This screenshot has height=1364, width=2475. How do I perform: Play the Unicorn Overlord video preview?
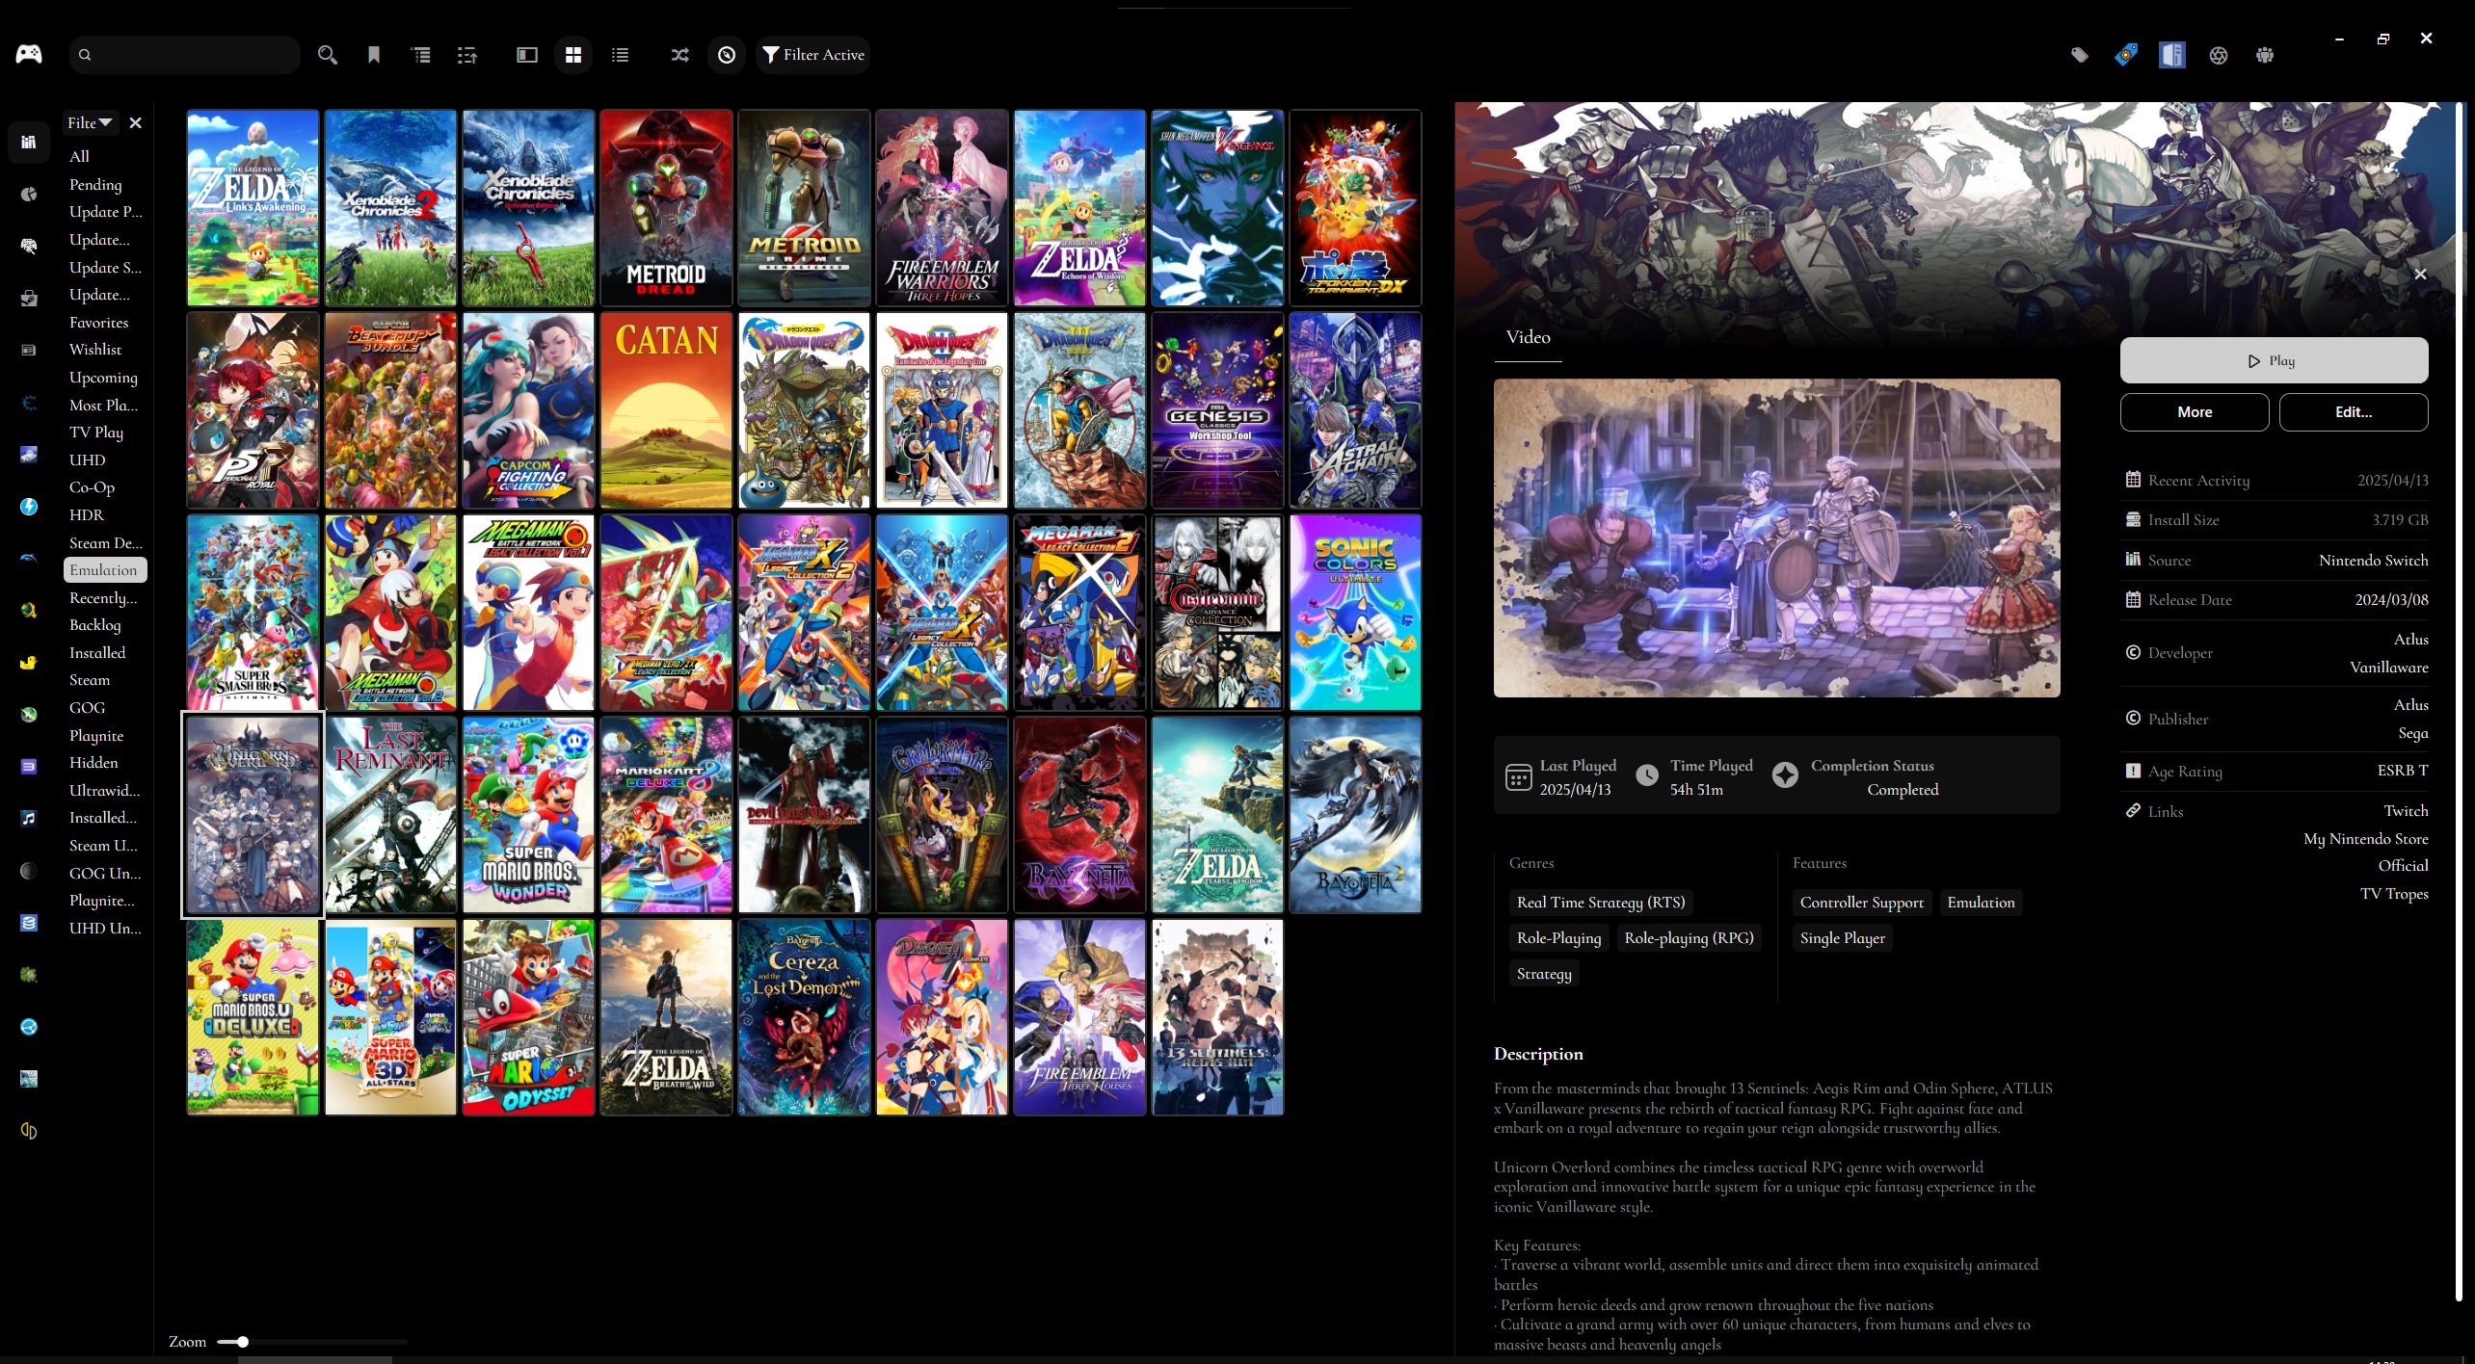click(1777, 538)
